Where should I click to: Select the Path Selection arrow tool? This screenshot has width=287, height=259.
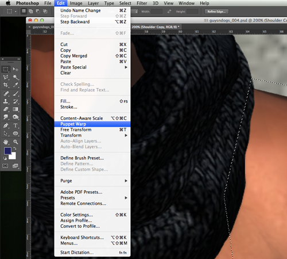(x=6, y=134)
